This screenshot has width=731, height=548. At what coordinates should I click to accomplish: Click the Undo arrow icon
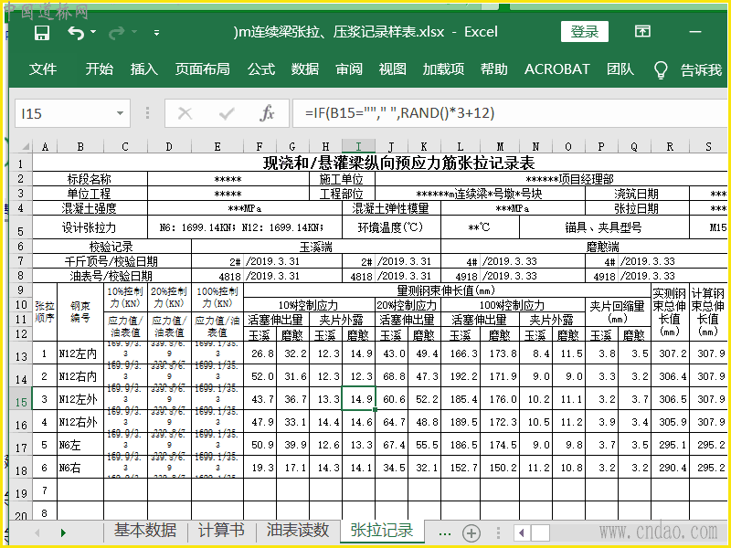click(x=76, y=33)
